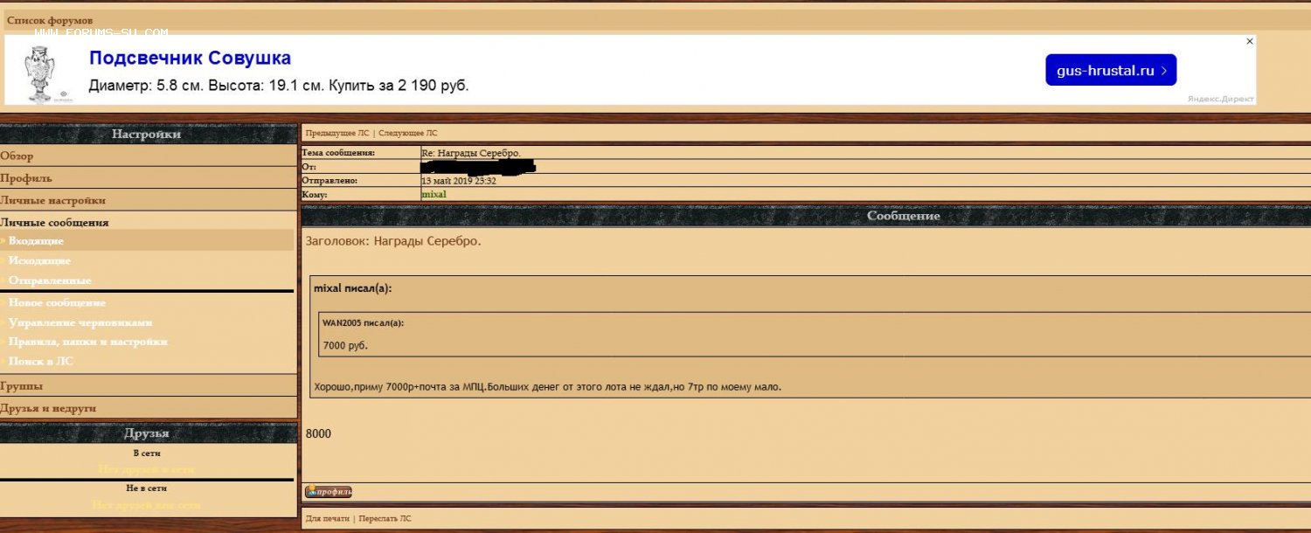1311x533 pixels.
Task: Expand Личные сообщения section
Action: pos(54,223)
